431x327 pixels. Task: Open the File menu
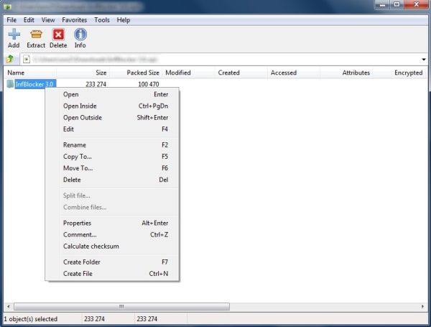[11, 20]
